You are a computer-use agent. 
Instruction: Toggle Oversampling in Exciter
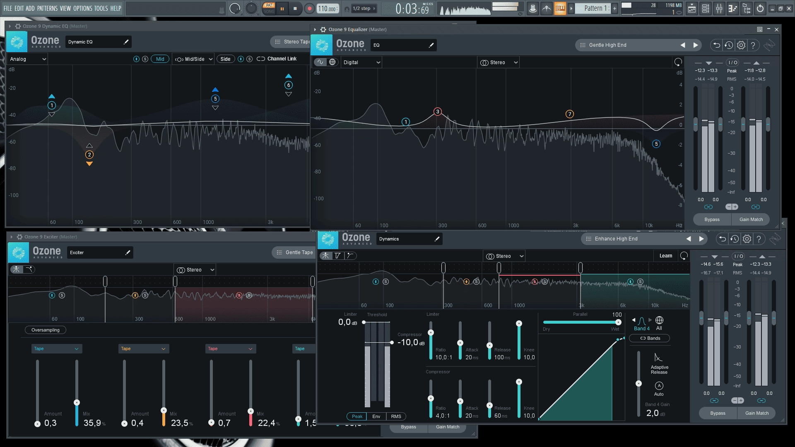point(46,330)
